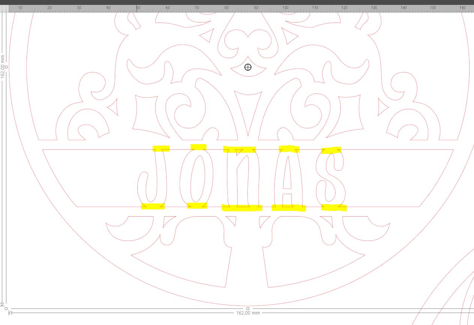Image resolution: width=474 pixels, height=325 pixels.
Task: Click the left-middle selection handle
Action: [x=6, y=67]
